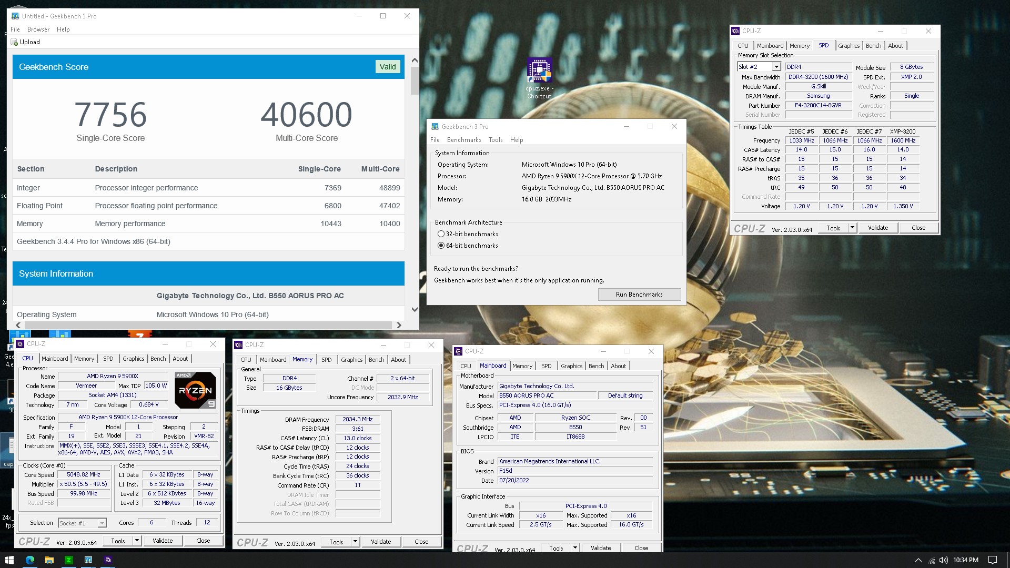Click the scroll down arrow in Geekbench results
1010x568 pixels.
(415, 309)
